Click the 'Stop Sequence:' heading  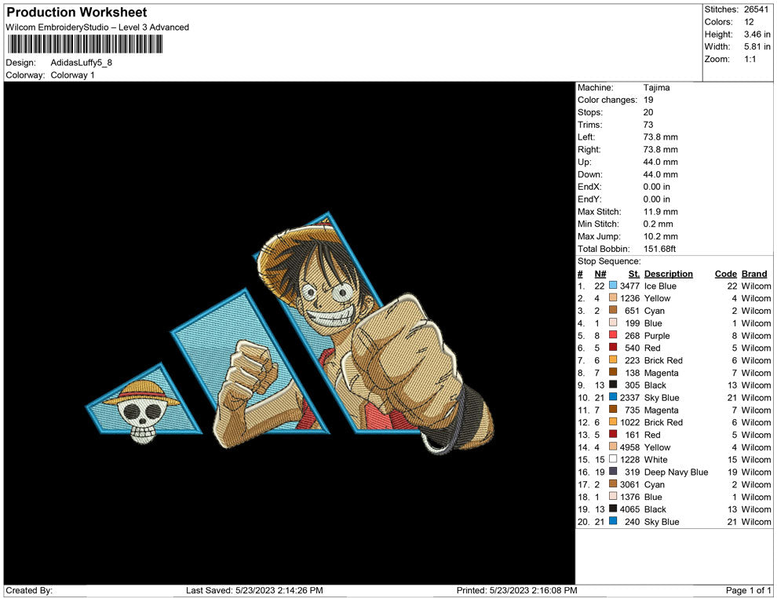point(609,261)
